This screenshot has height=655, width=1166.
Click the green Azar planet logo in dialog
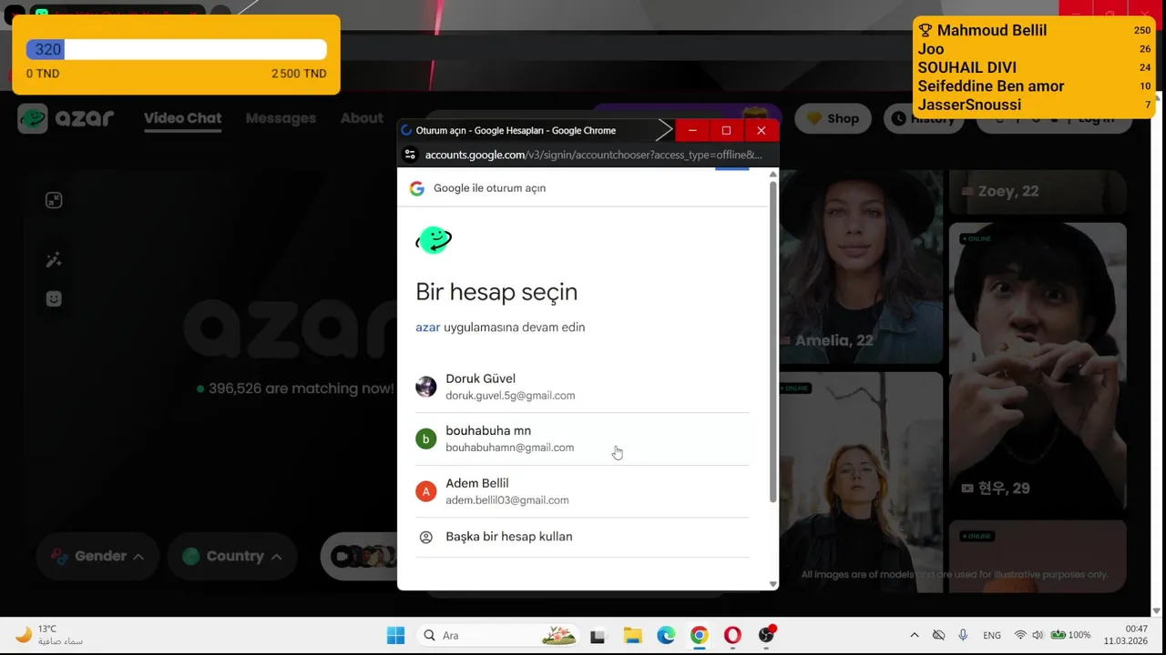[x=434, y=240]
